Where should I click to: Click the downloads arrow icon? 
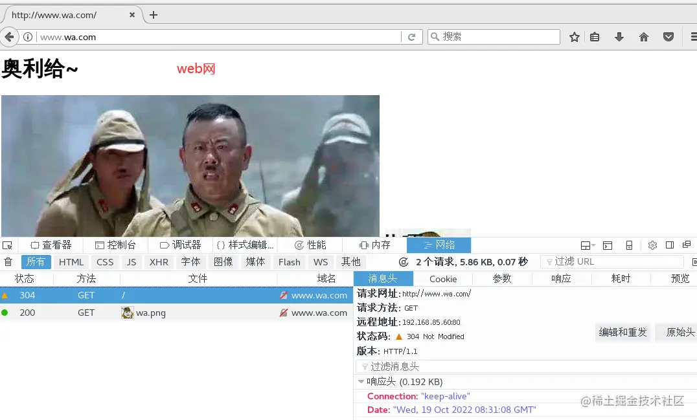[x=619, y=36]
